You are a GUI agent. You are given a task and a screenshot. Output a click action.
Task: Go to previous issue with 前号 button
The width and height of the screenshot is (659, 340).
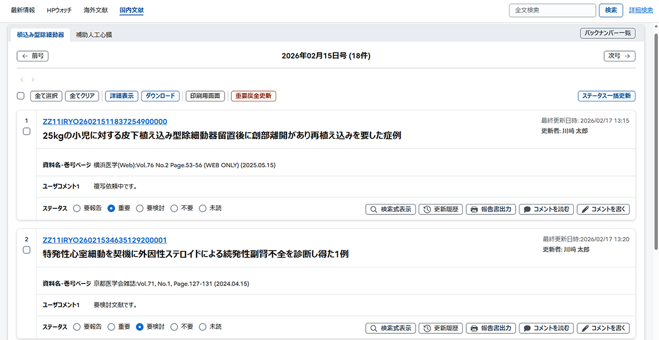pos(33,56)
